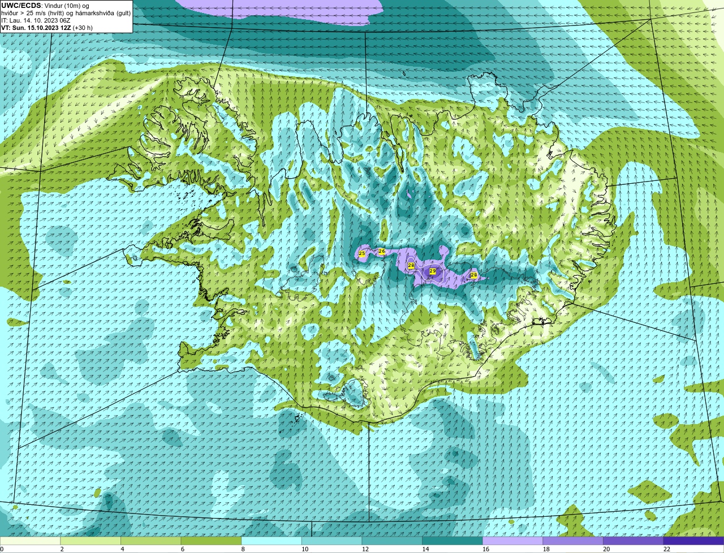Click the 4–6 m/s green legend swatch
Image resolution: width=724 pixels, height=553 pixels.
[150, 541]
